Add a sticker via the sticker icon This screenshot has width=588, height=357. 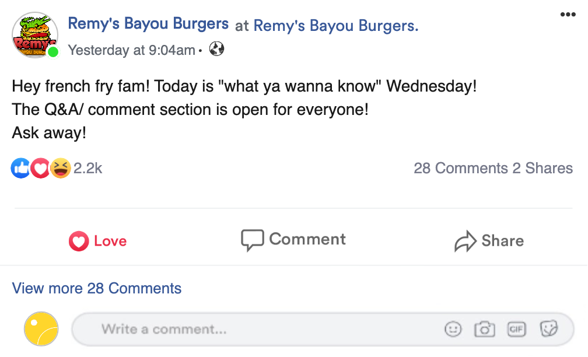pos(547,329)
